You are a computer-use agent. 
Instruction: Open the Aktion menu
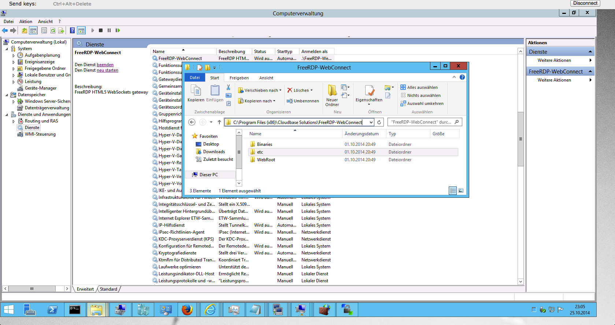tap(26, 22)
